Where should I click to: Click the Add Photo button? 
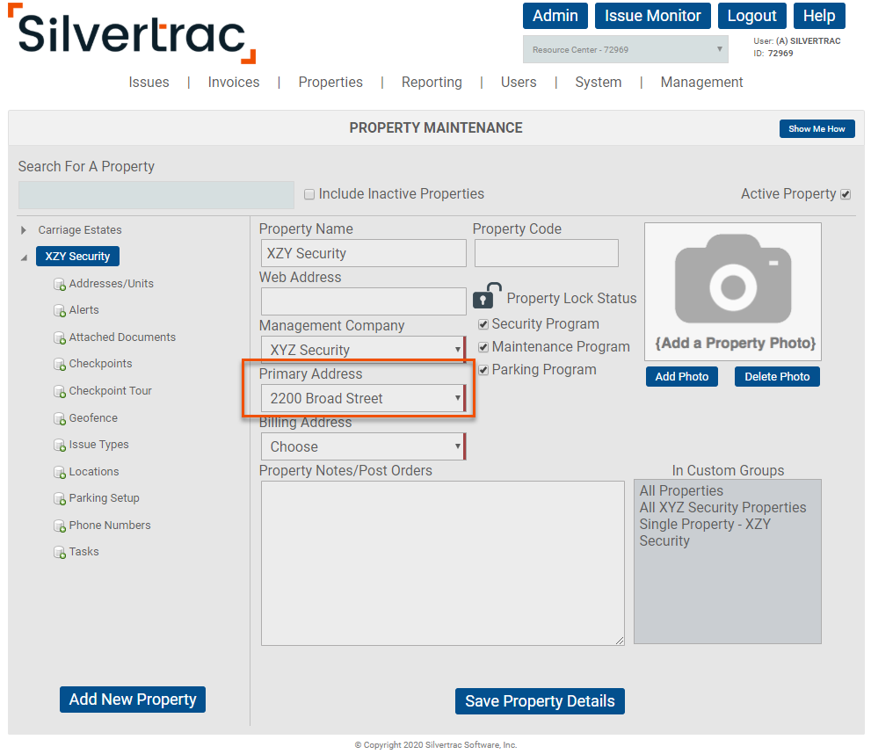coord(681,376)
